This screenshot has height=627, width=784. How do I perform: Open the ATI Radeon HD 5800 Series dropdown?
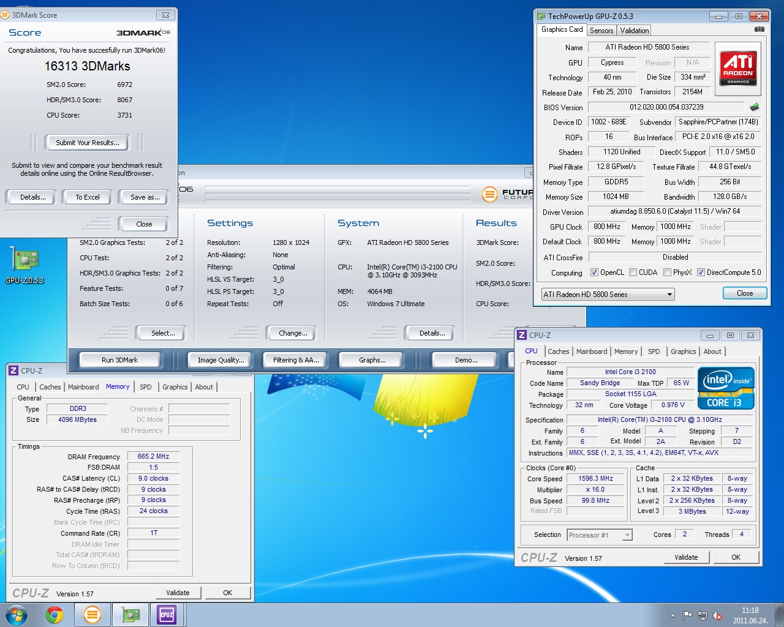(x=608, y=295)
